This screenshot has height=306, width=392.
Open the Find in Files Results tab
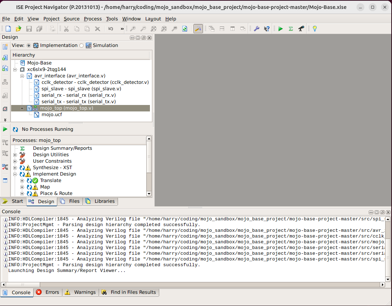(x=129, y=292)
